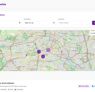The height and width of the screenshot is (92, 95).
Task: Select the cluster marker labeled 4 near Berlin
Action: pyautogui.click(x=43, y=57)
